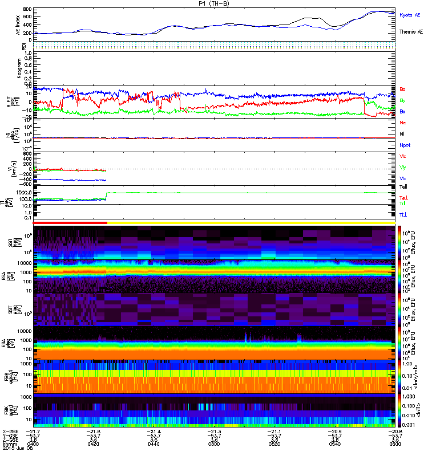Select the black Ni density legend label
Viewport: 428px width, 456px height.
[x=402, y=134]
